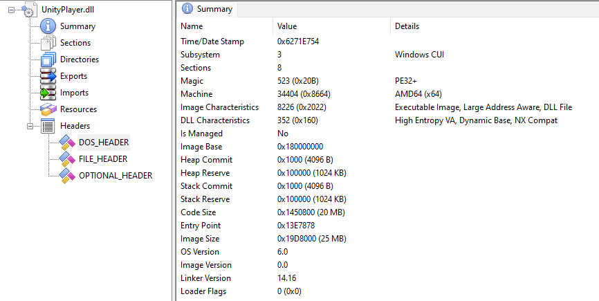The image size is (599, 301).
Task: Click the AMD64 (x64) detail
Action: pos(418,94)
